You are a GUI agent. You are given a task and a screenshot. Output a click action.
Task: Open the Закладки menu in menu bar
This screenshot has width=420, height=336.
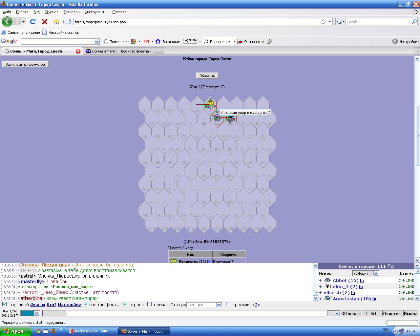click(72, 12)
